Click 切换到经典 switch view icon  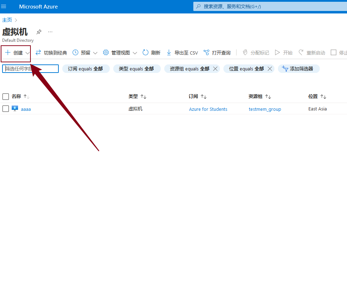pyautogui.click(x=38, y=53)
